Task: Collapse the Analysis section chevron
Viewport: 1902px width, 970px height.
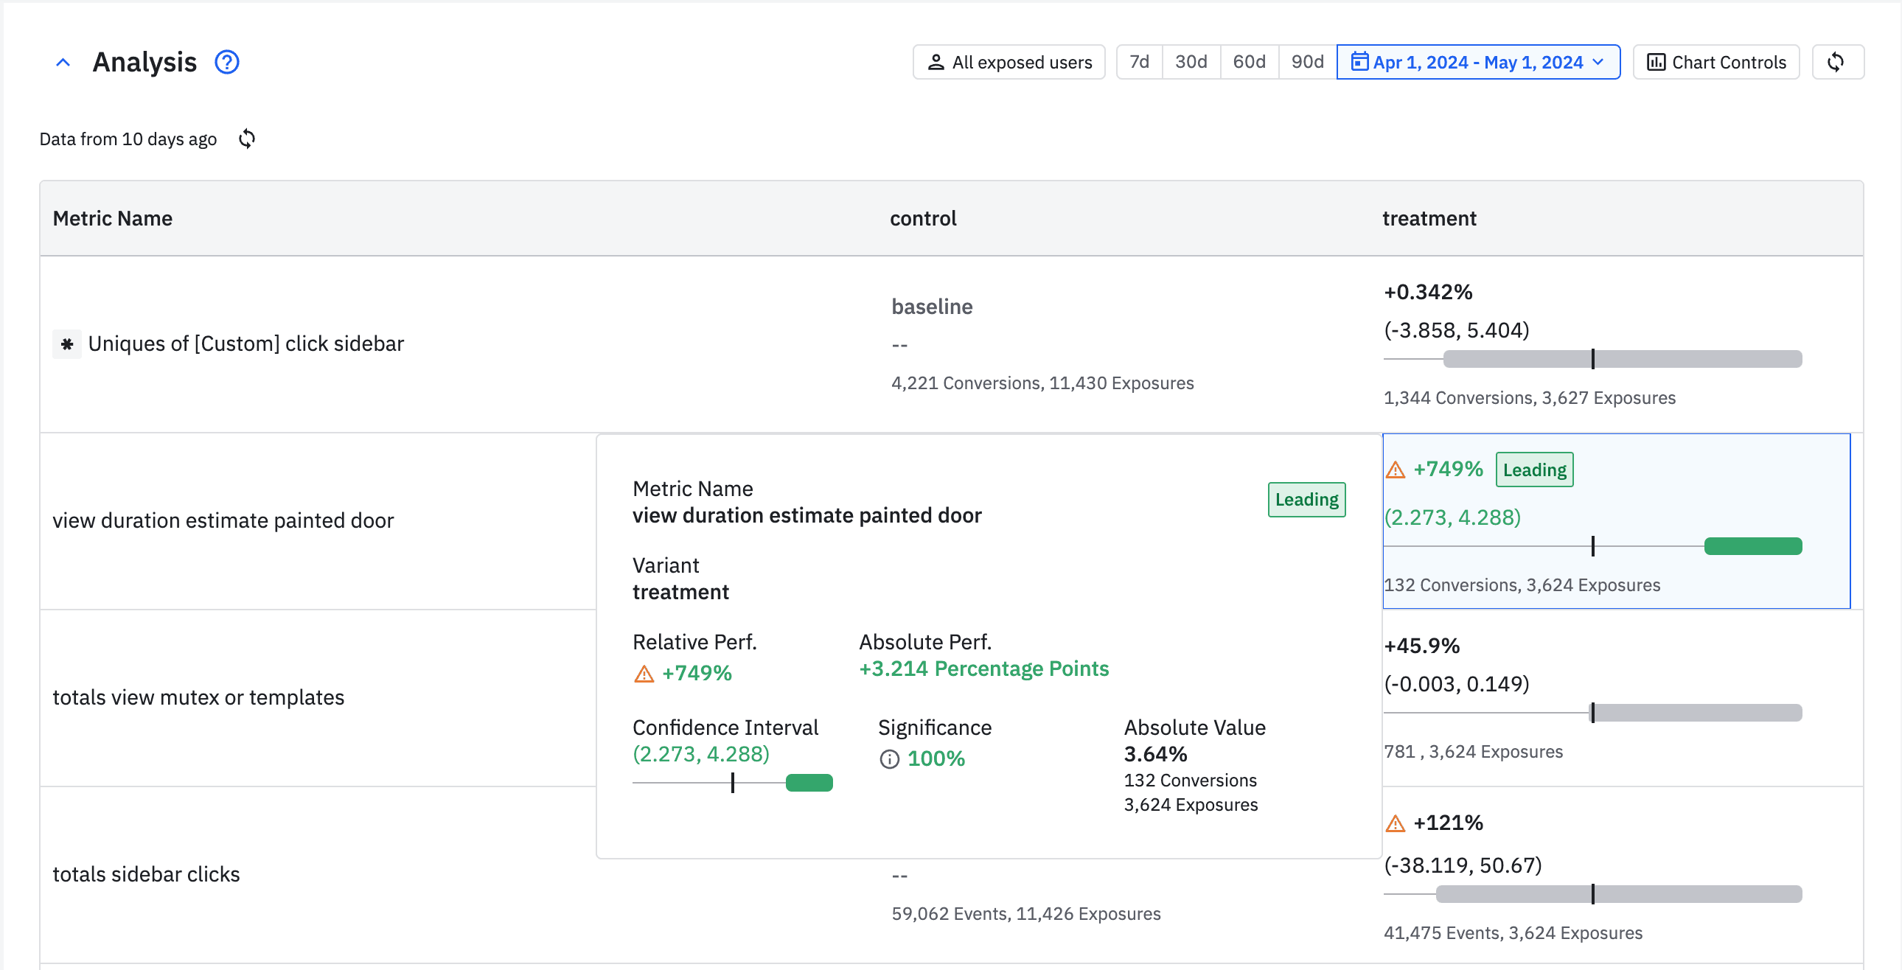Action: pos(63,63)
